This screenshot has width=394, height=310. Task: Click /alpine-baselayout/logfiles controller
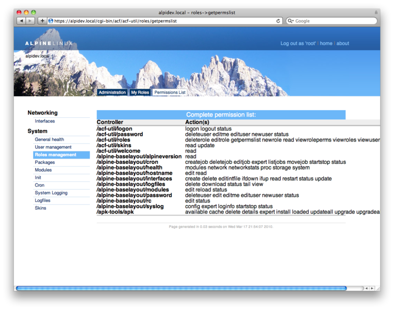pos(131,184)
